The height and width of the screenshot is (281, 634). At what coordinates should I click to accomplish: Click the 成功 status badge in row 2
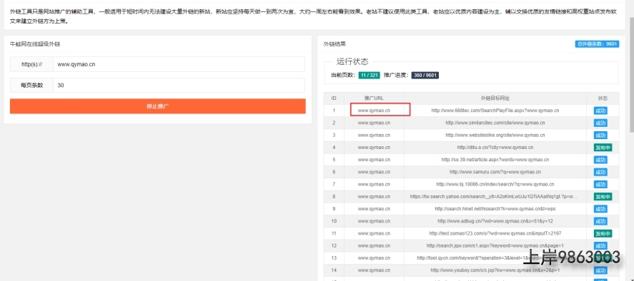[600, 123]
